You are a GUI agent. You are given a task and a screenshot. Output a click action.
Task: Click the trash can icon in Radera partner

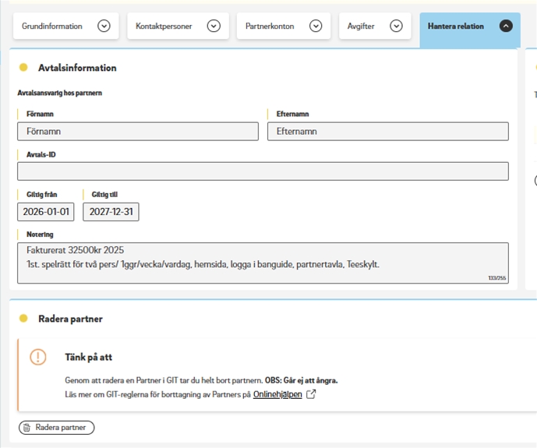click(x=26, y=428)
